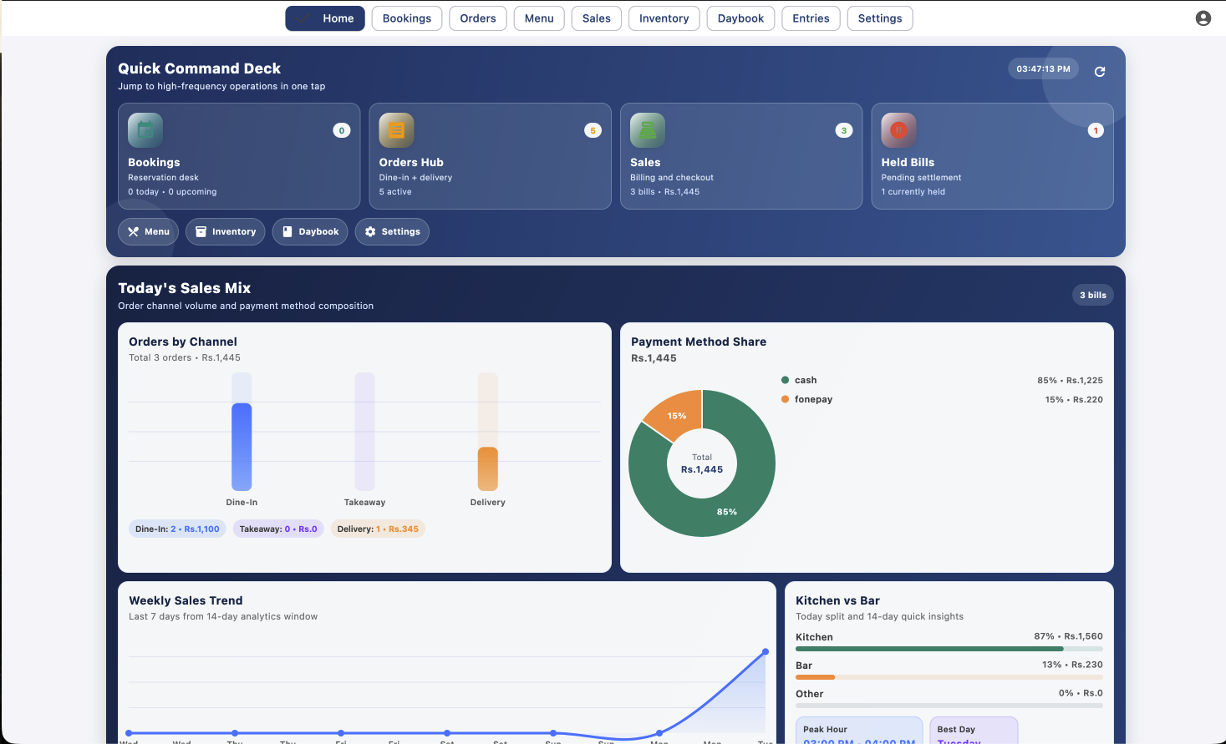The image size is (1226, 744).
Task: Click the cash legend green dot
Action: tap(785, 380)
